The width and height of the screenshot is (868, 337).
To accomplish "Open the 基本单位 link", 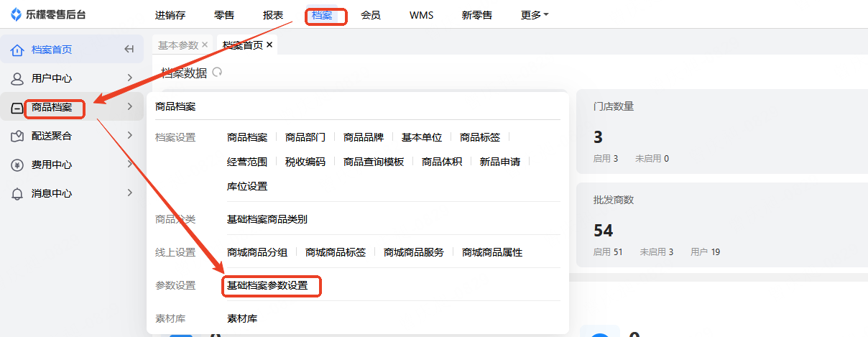I will click(422, 137).
